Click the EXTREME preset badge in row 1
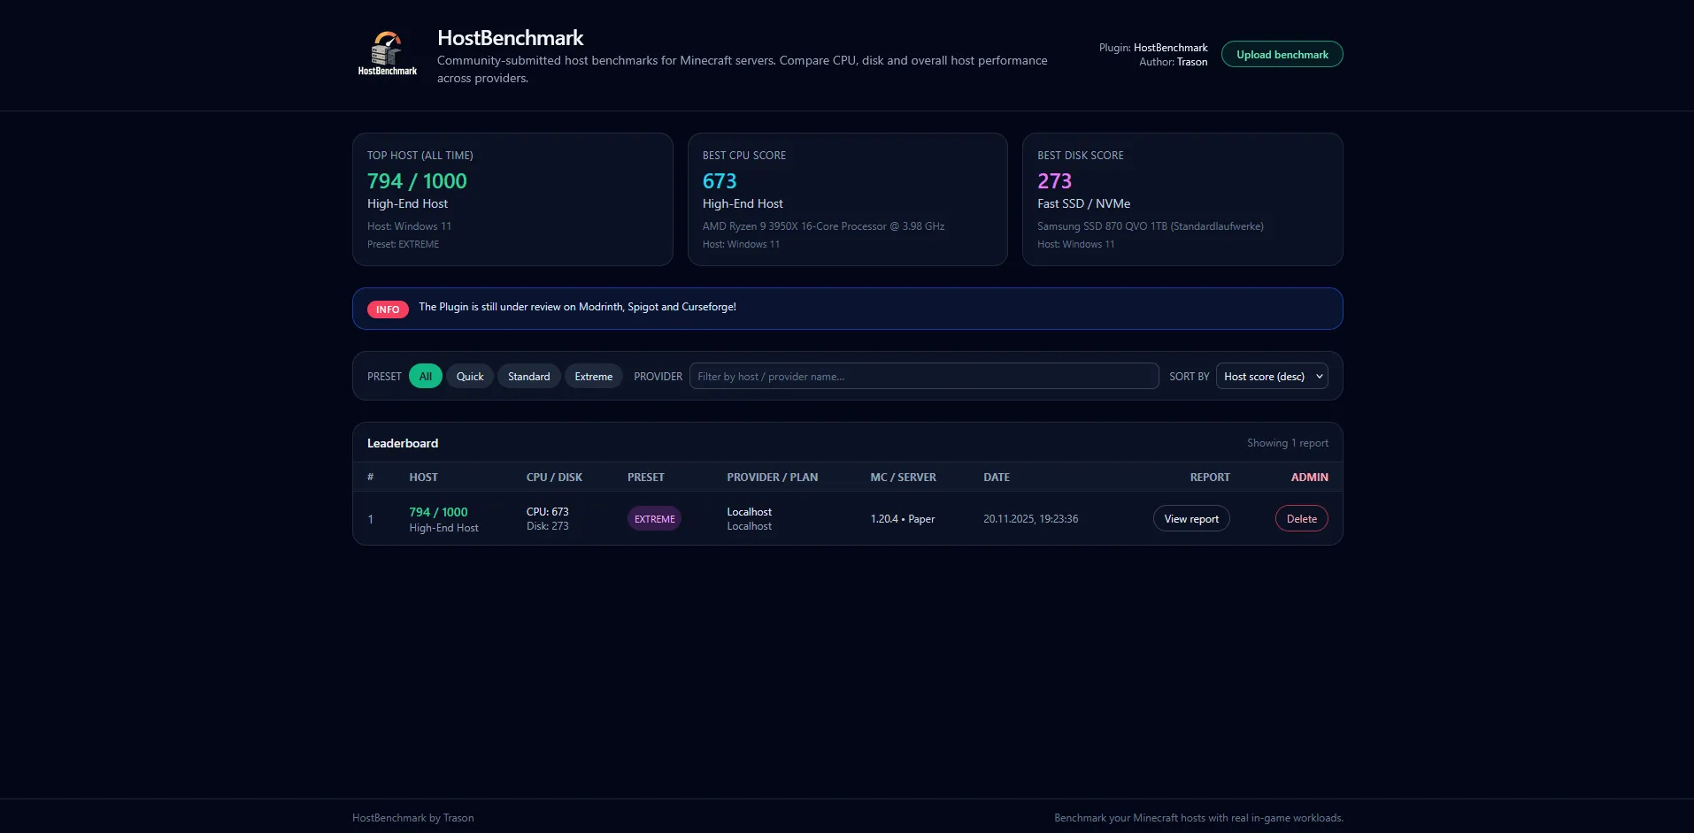Image resolution: width=1694 pixels, height=833 pixels. [654, 519]
